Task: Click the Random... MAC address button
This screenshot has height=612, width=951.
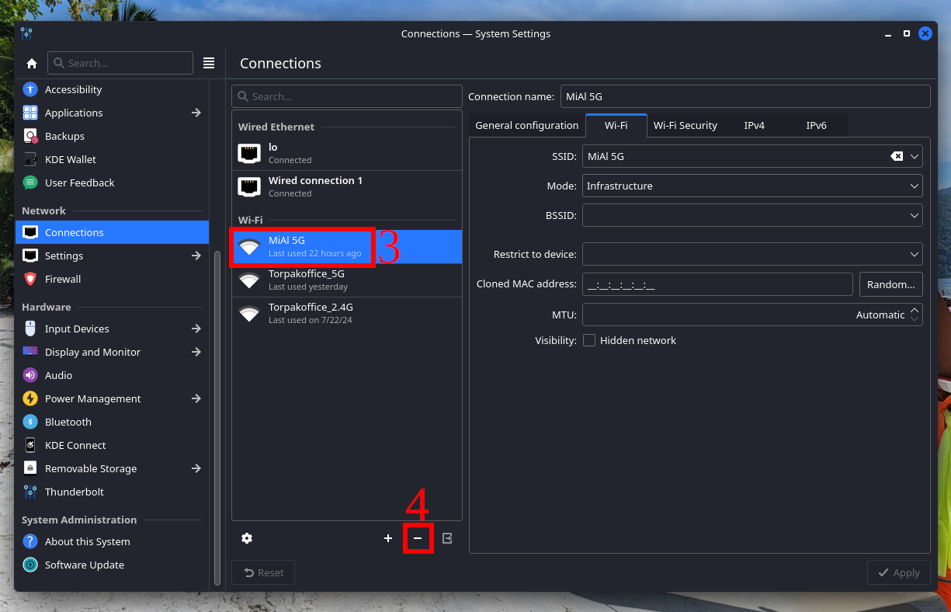Action: (x=890, y=284)
